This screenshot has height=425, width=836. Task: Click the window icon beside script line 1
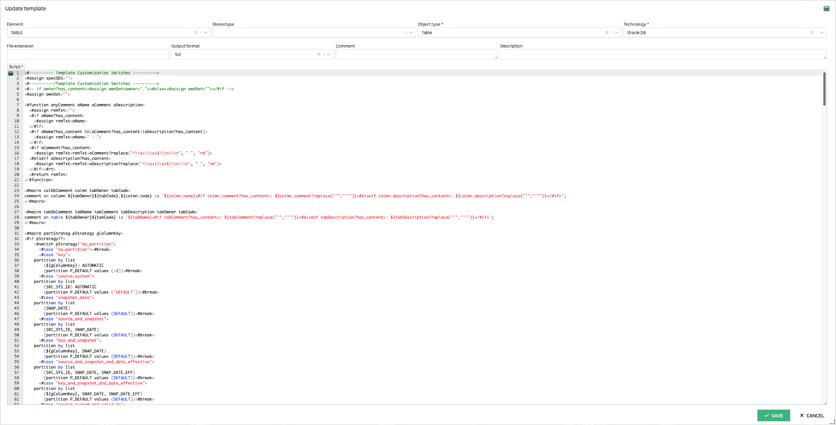11,73
